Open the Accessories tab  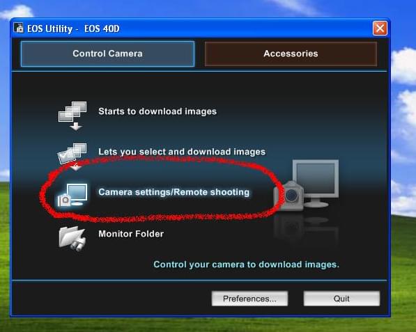tap(291, 54)
